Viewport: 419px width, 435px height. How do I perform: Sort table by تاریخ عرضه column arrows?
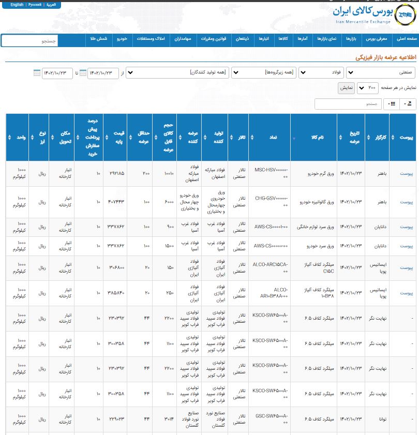point(340,137)
